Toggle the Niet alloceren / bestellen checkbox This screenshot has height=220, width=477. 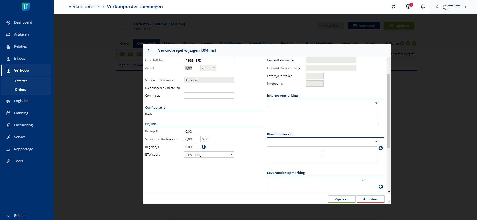(186, 88)
